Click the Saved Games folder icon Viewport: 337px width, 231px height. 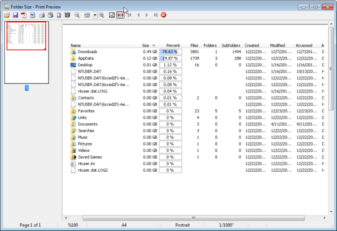click(x=73, y=157)
